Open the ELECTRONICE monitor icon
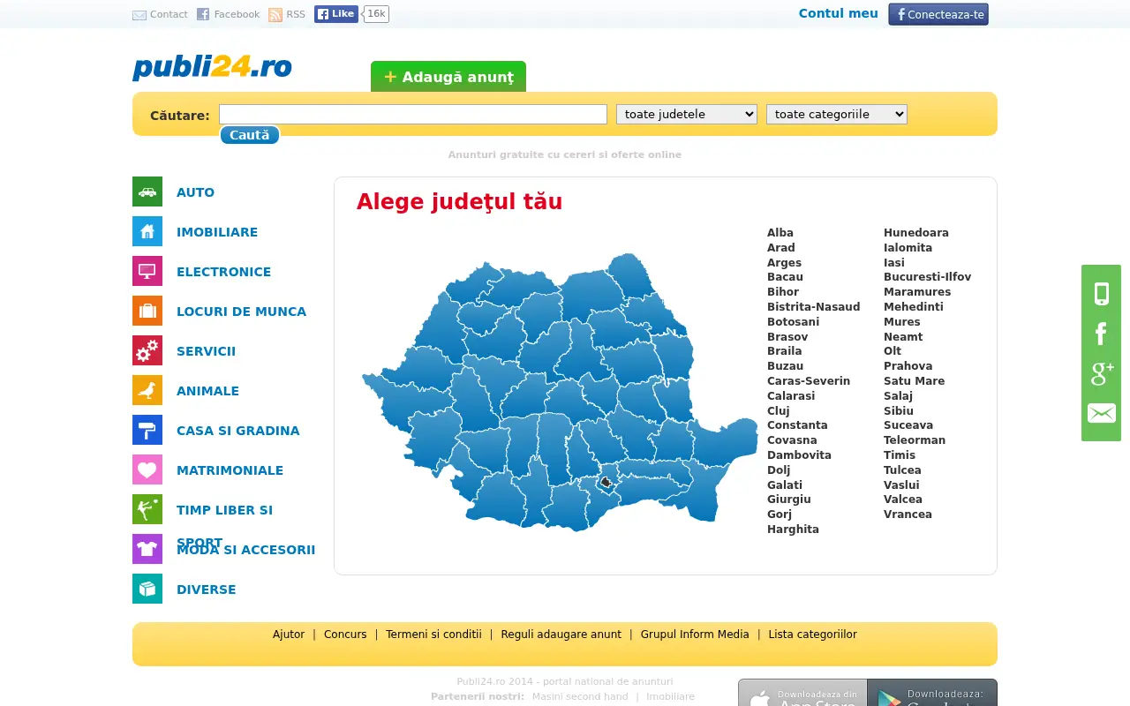This screenshot has width=1130, height=706. [x=147, y=271]
